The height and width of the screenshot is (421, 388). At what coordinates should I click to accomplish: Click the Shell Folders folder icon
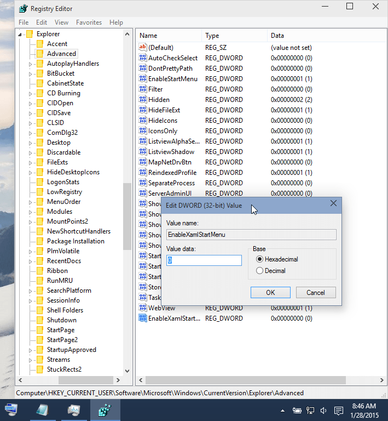pos(39,310)
